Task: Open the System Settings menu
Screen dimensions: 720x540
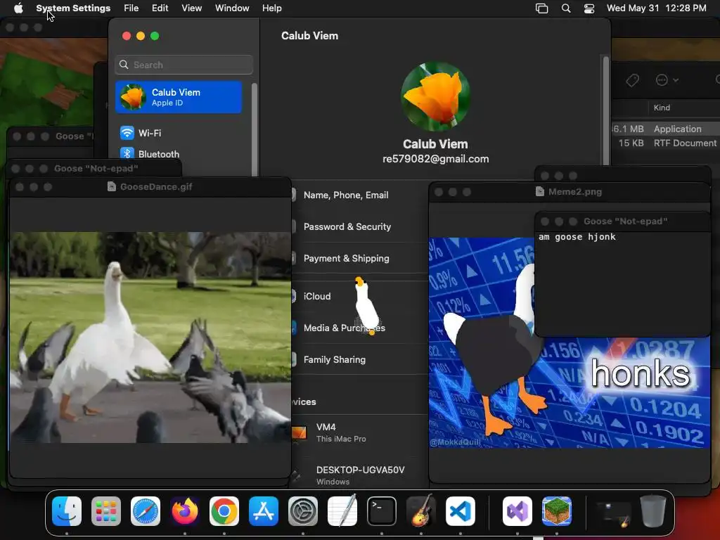Action: coord(73,8)
